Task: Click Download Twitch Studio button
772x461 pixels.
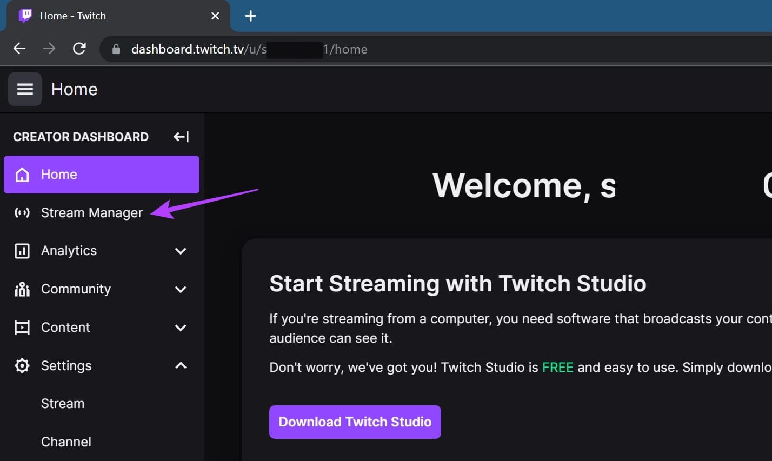Action: click(355, 422)
